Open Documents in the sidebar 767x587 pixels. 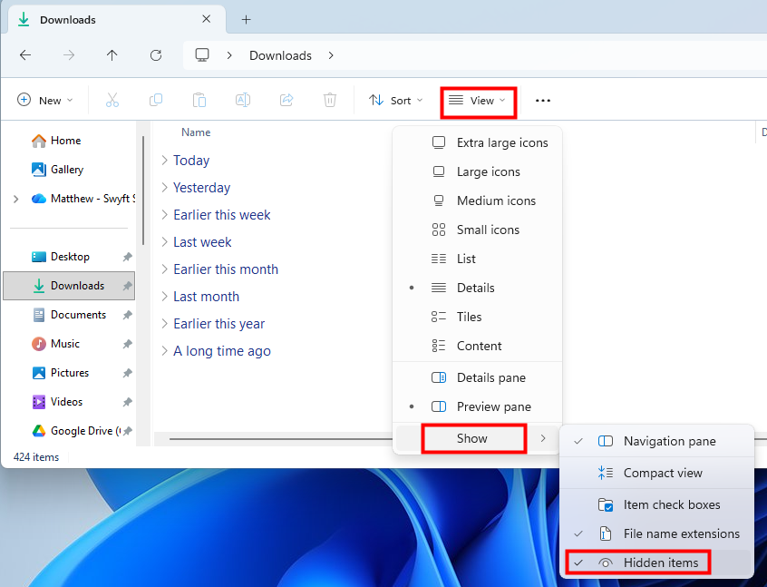pos(69,315)
